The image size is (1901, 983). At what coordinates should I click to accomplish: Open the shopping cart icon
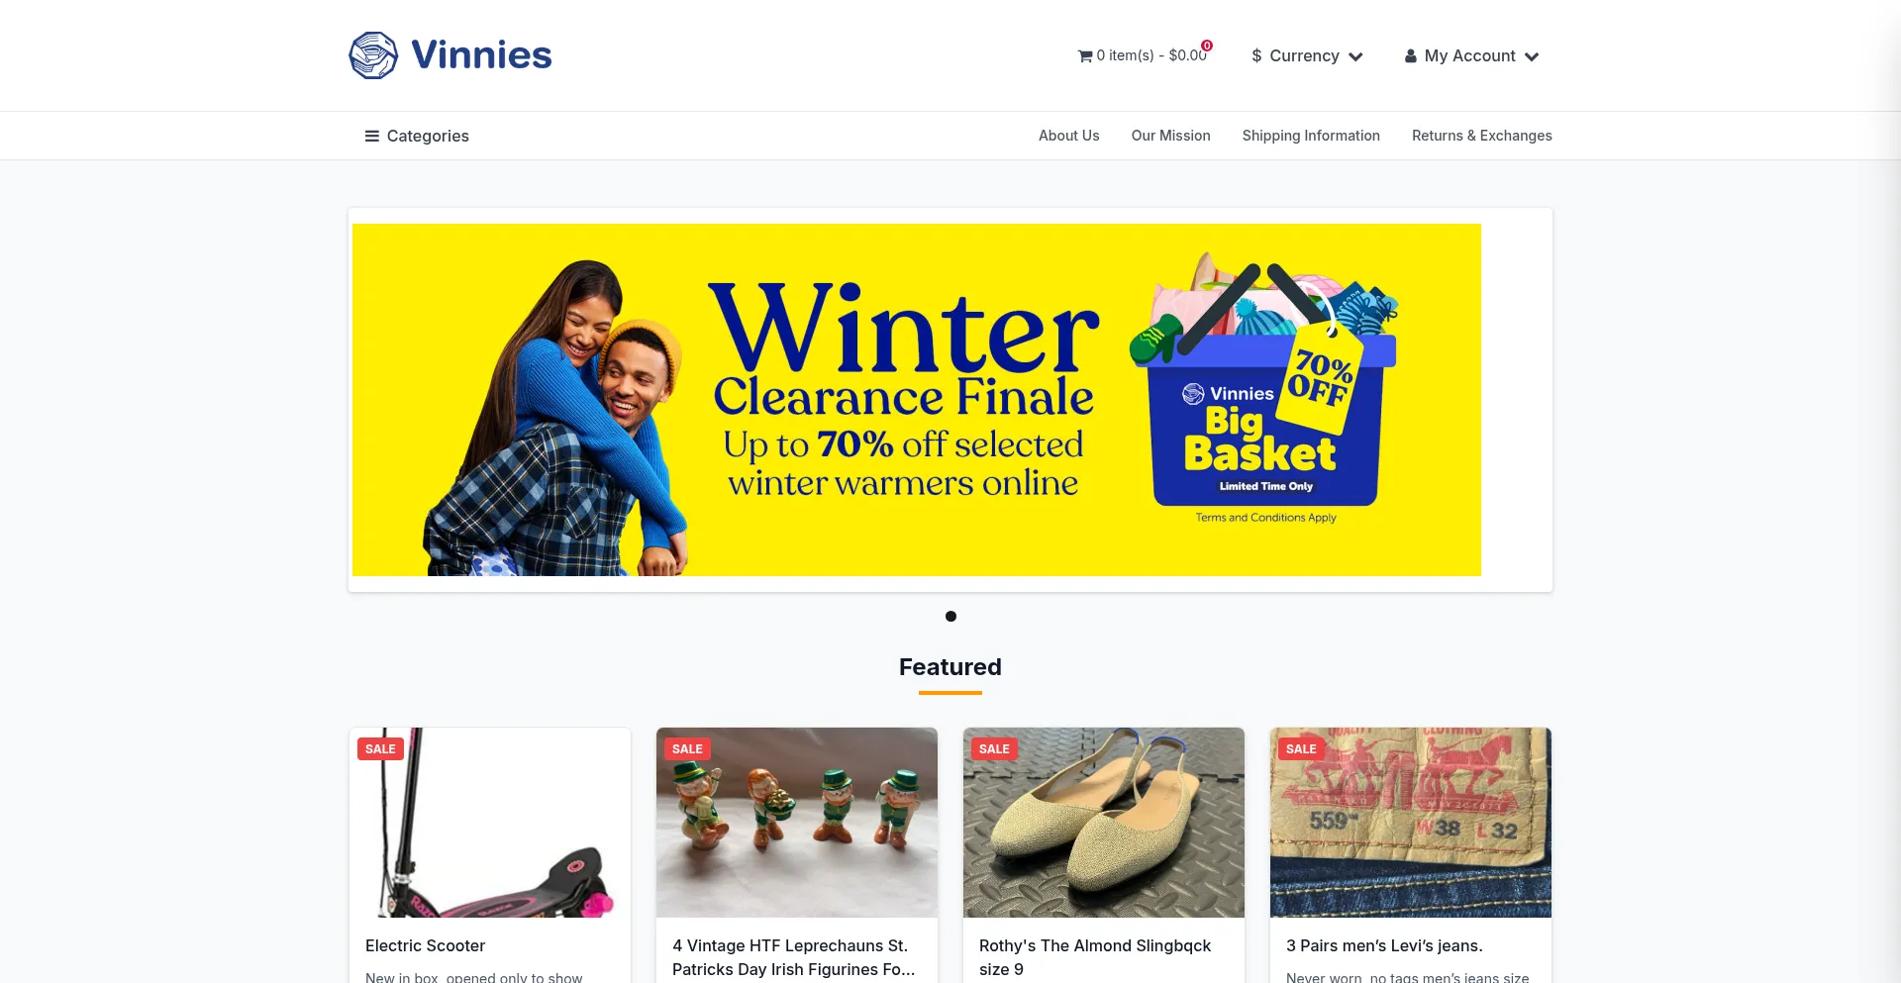pos(1085,56)
